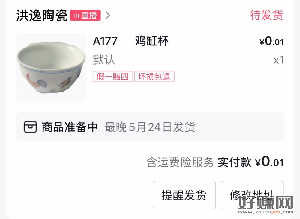This screenshot has width=300, height=219.
Task: Tap the 实付款 ¥0.01 total
Action: pos(250,162)
